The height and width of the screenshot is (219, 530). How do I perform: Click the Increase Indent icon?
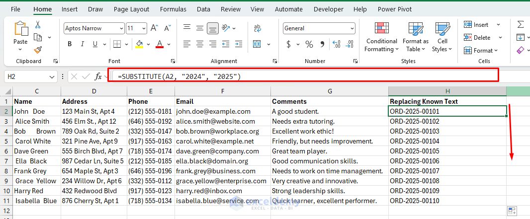(x=239, y=44)
